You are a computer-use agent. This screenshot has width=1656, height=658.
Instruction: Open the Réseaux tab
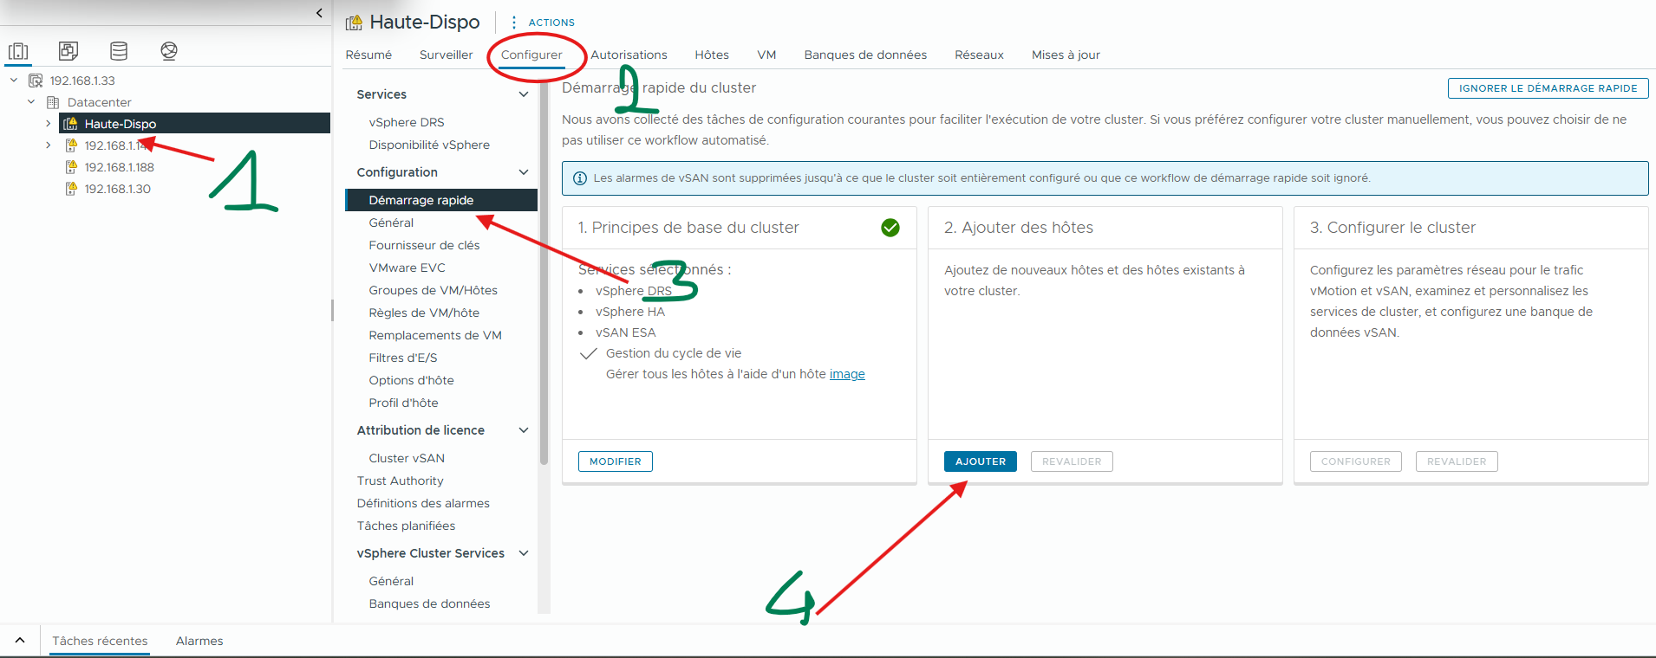click(979, 55)
